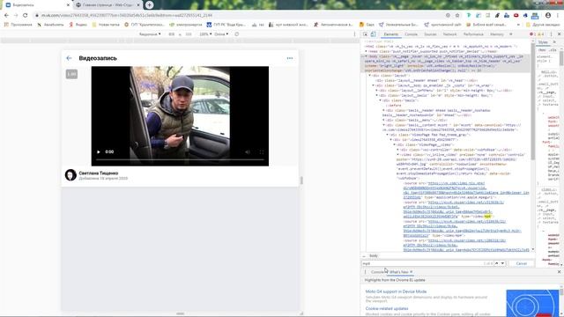This screenshot has height=317, width=564.
Task: Select the What's New drawer tab
Action: (398, 272)
